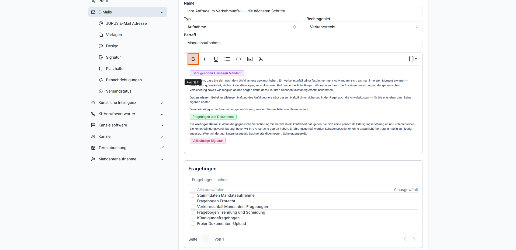The image size is (516, 250).
Task: Focus the Betreff field containing Mandatsaufnahme
Action: (x=303, y=43)
